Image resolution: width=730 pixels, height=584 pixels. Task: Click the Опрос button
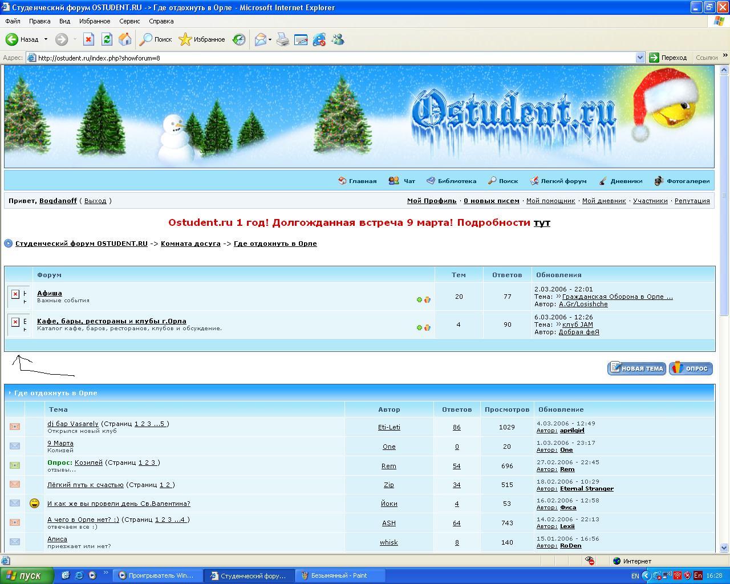pyautogui.click(x=691, y=368)
